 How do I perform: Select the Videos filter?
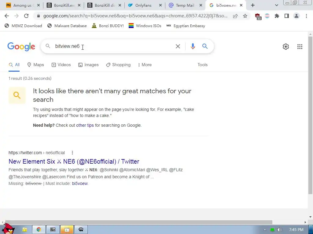coord(61,65)
